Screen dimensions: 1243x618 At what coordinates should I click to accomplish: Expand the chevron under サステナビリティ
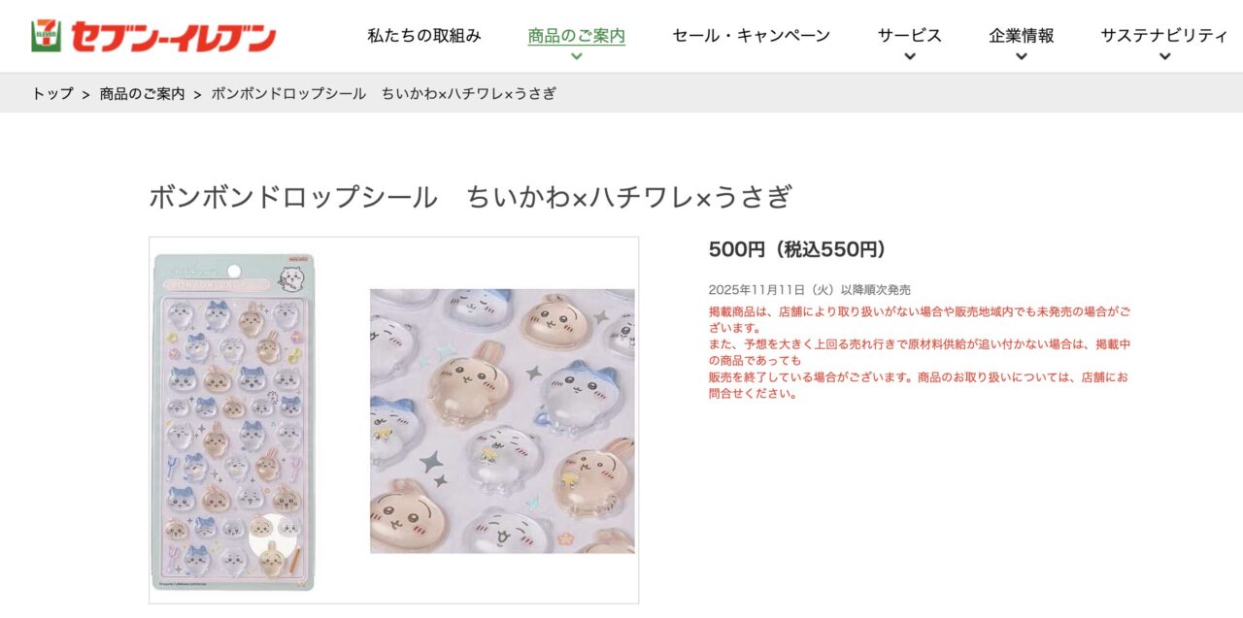click(x=1164, y=56)
